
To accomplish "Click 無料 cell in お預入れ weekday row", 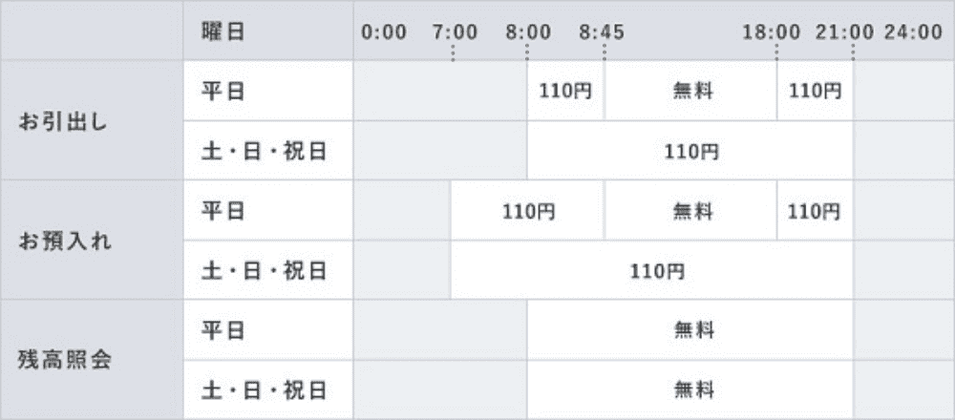I will (x=690, y=211).
